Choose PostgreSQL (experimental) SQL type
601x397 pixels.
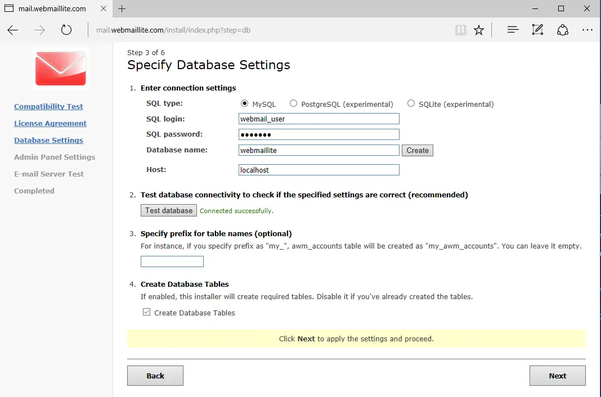[x=293, y=103]
